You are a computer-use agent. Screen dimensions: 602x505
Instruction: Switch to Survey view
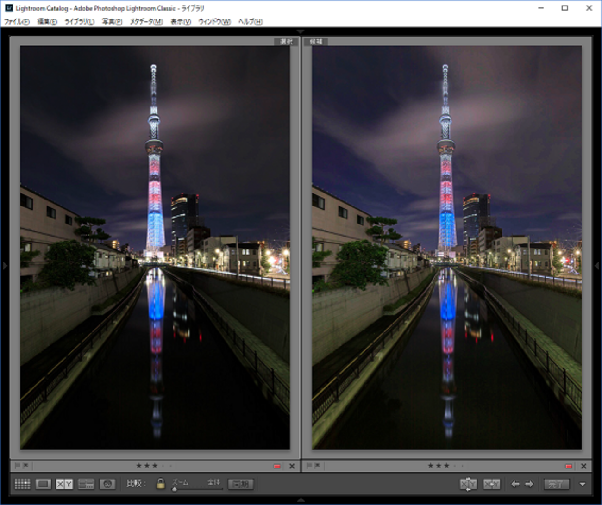pos(86,484)
